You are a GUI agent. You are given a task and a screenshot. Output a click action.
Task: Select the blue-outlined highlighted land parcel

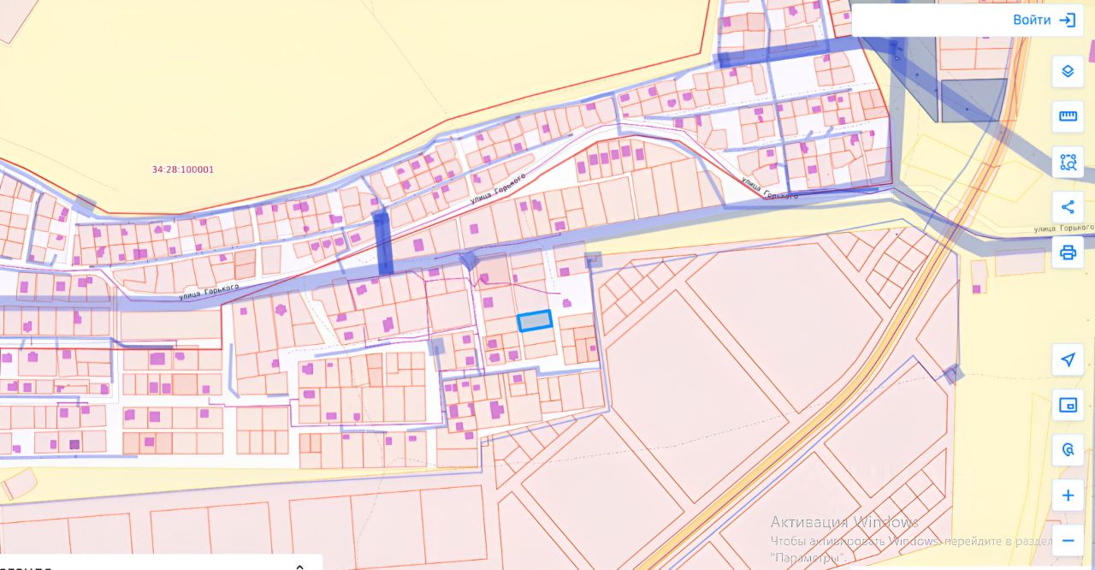coord(535,321)
